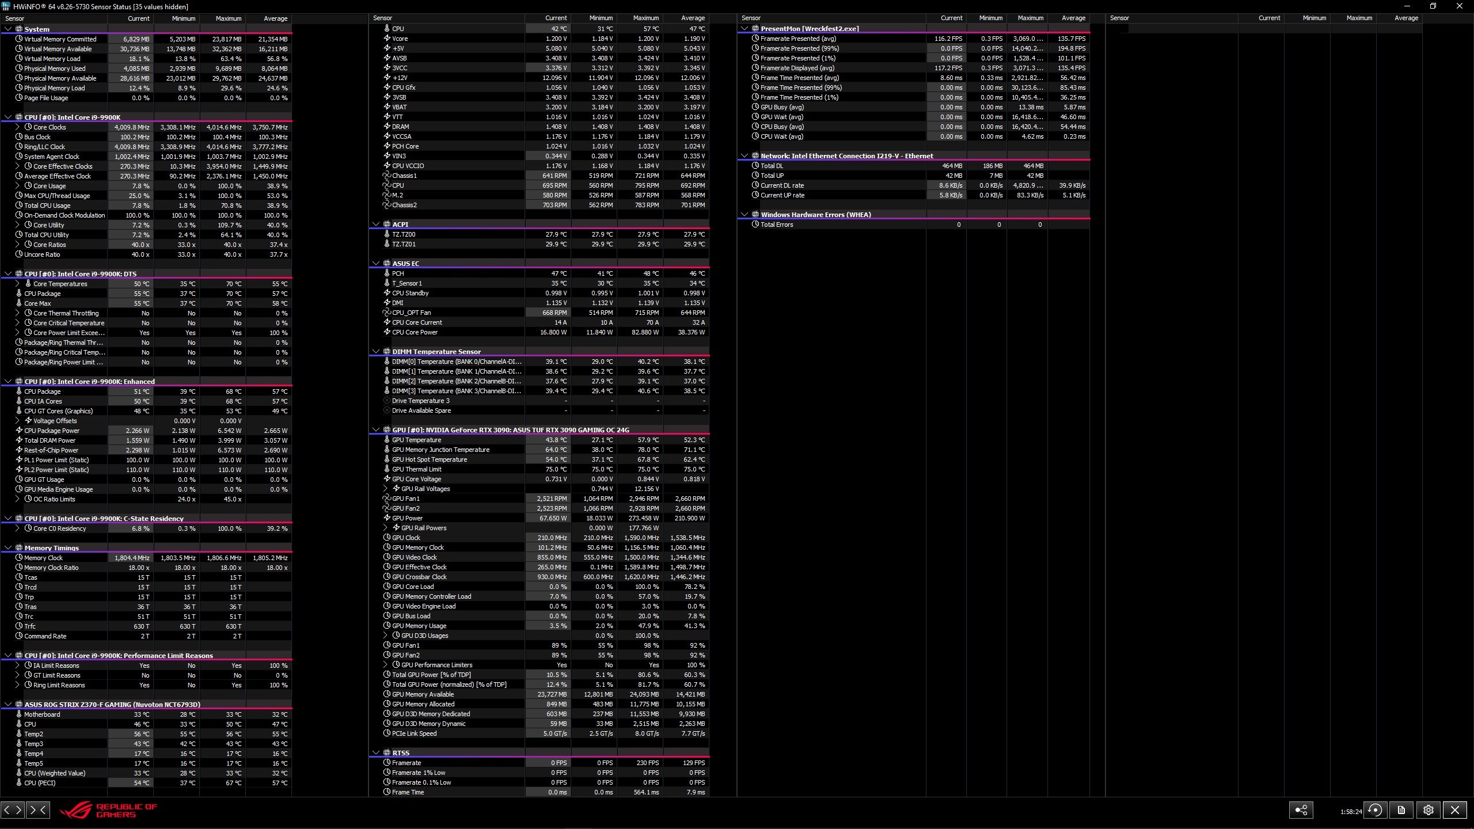
Task: Click the Maximum column header, first panel
Action: [228, 18]
